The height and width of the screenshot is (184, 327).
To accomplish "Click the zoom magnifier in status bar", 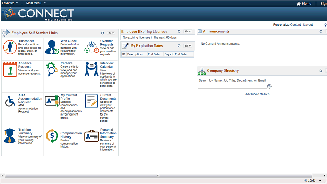I will pos(306,180).
